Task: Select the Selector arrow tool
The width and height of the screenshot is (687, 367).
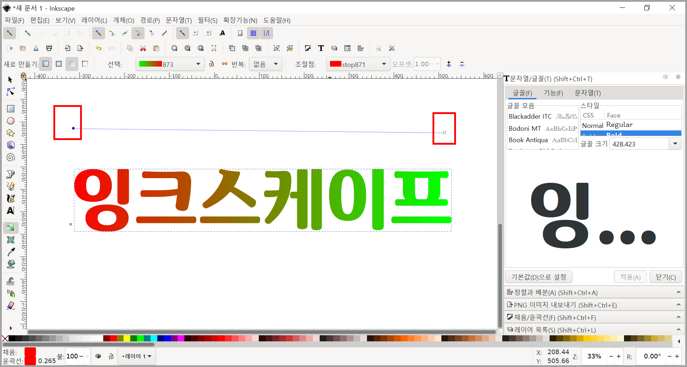Action: tap(10, 79)
